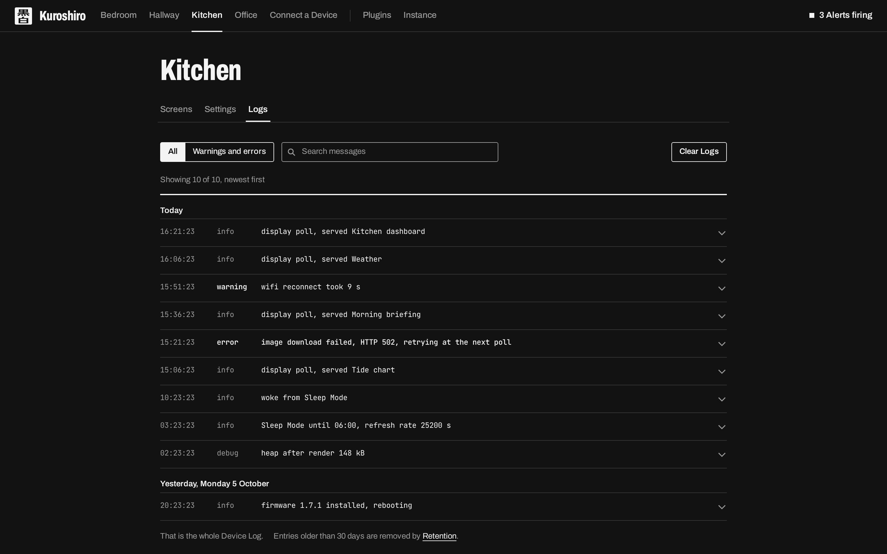Click 'Showing 10 of 10, newest first' text
The width and height of the screenshot is (887, 554).
point(212,179)
